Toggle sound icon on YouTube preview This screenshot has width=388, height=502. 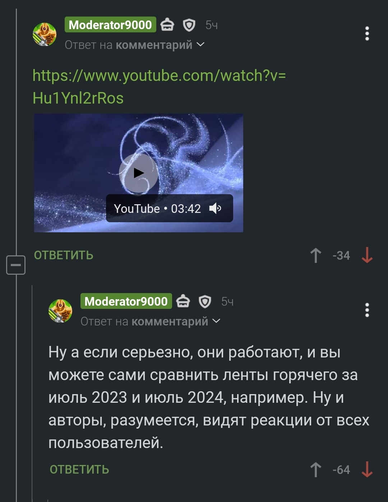pyautogui.click(x=215, y=208)
